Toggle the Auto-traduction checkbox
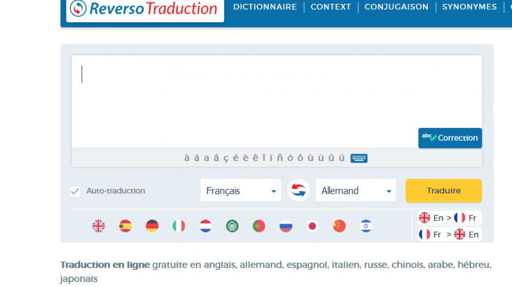Screen dimensions: 512x287 pyautogui.click(x=75, y=191)
